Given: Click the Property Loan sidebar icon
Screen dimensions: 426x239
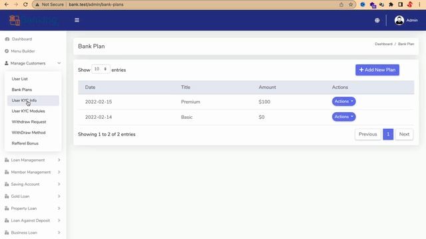Looking at the screenshot, I should click(7, 208).
